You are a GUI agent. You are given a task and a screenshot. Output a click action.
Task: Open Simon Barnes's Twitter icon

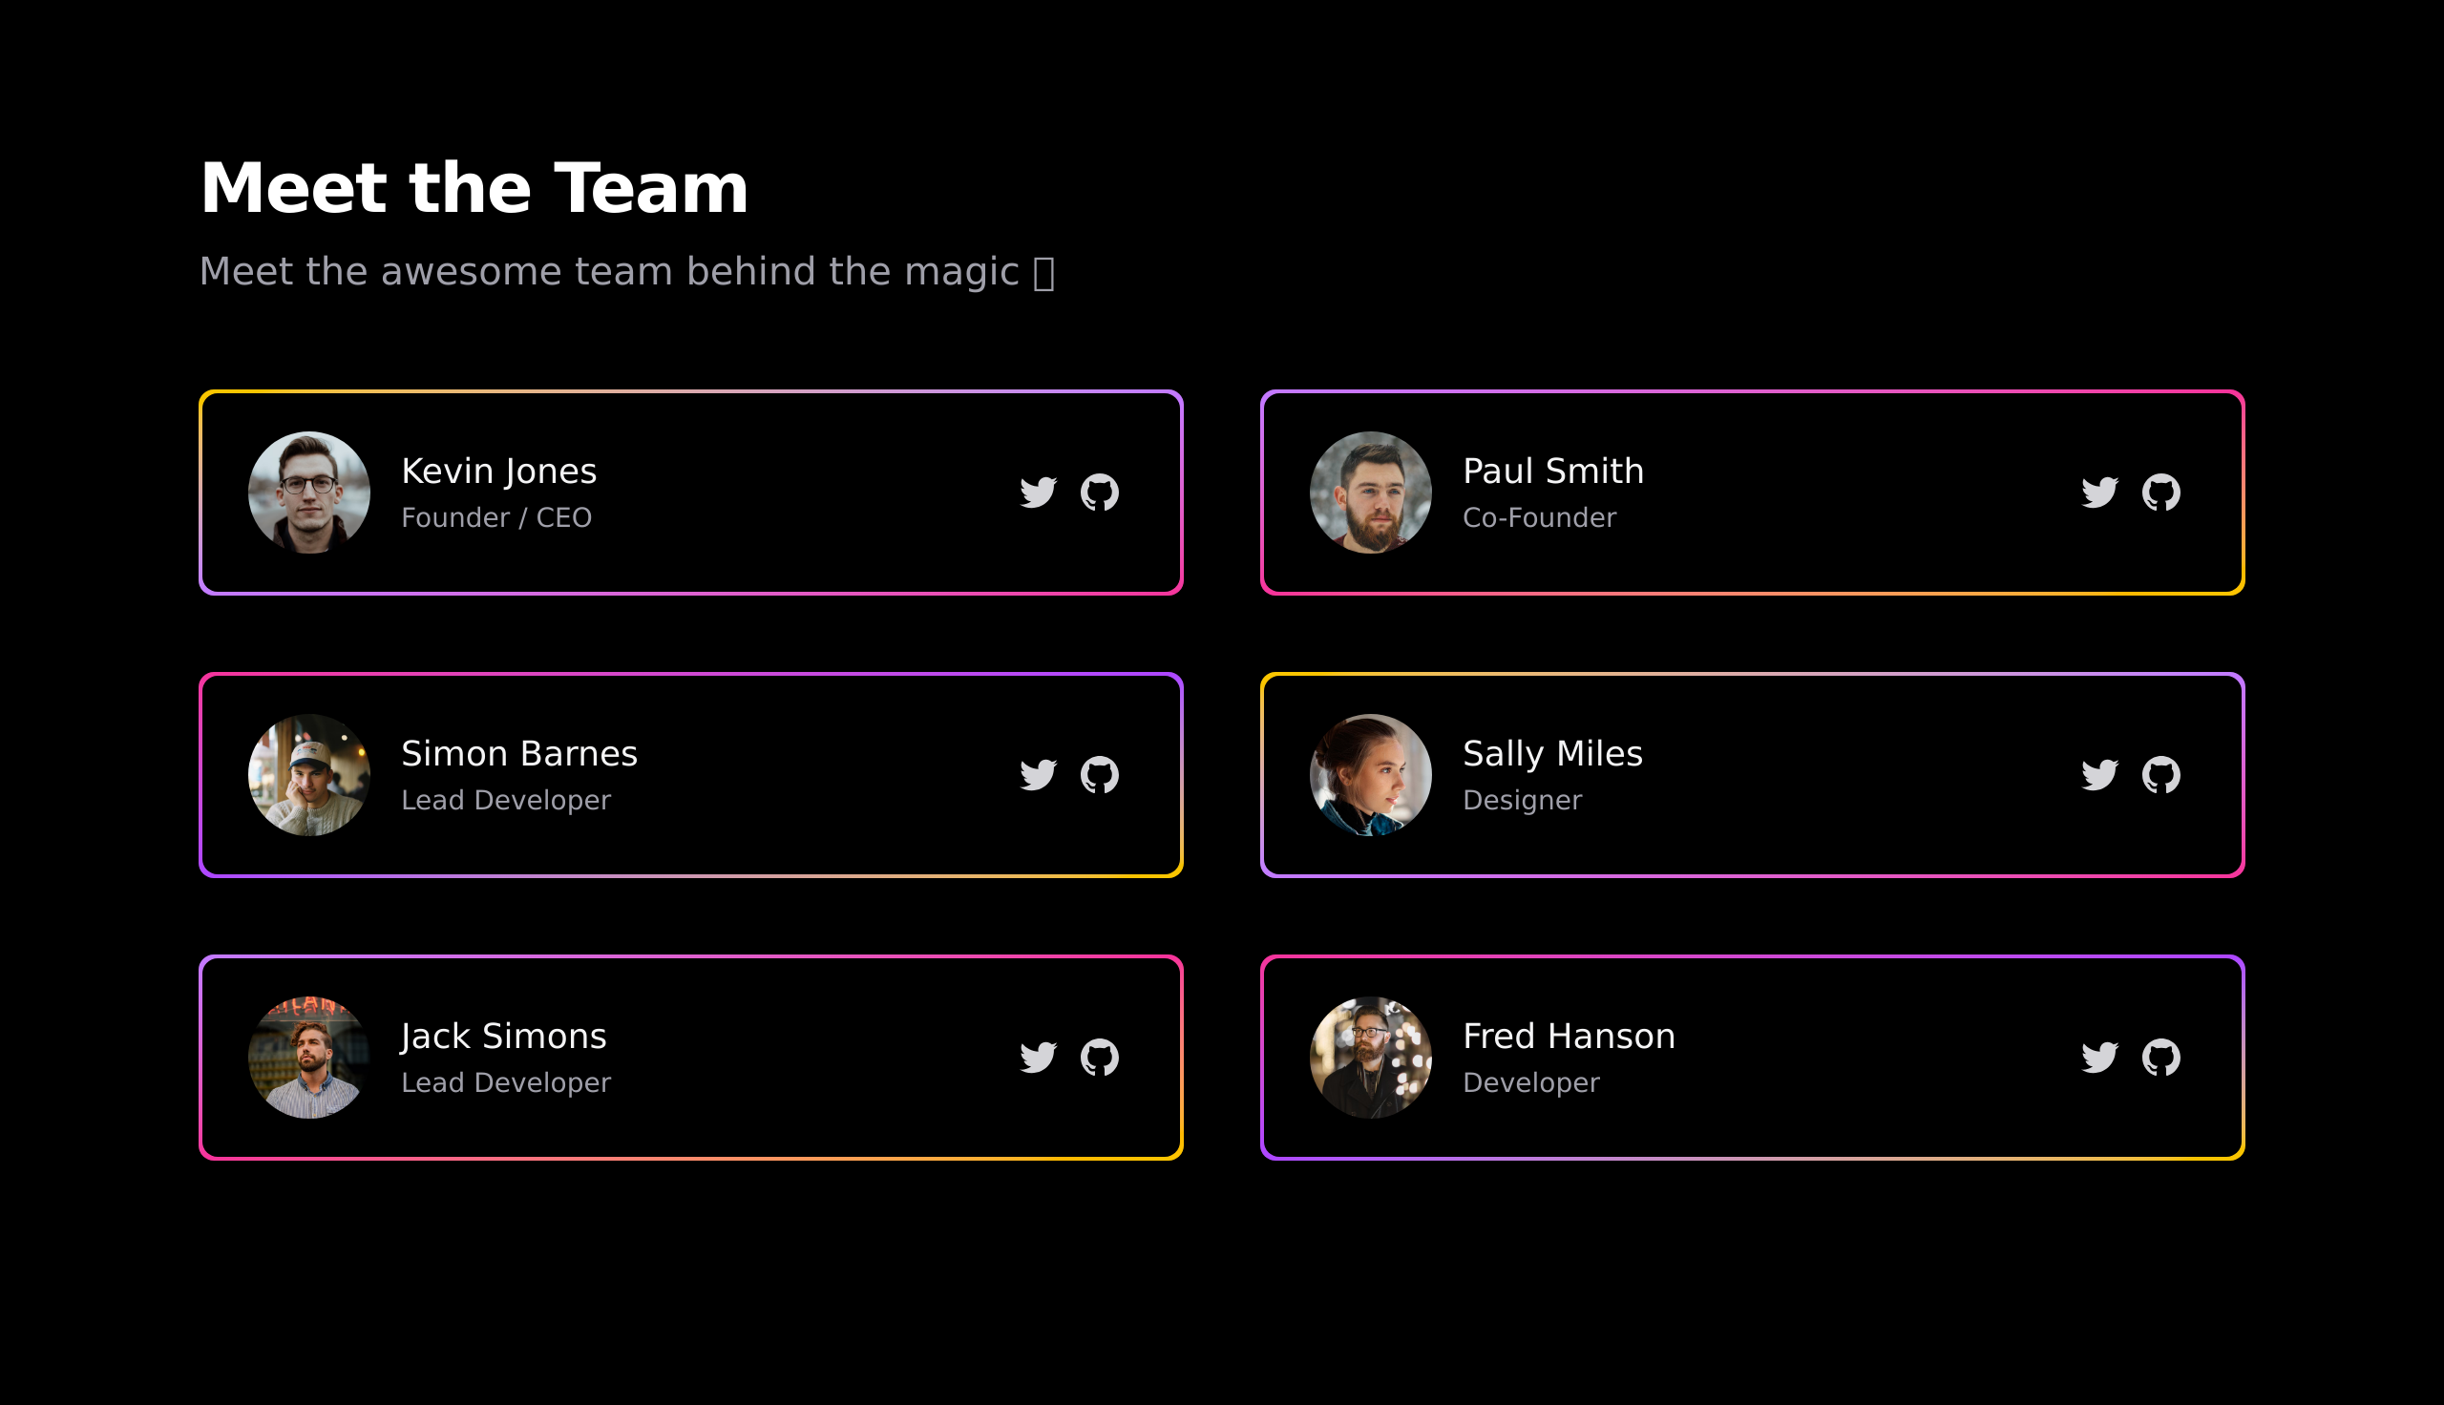[1038, 775]
